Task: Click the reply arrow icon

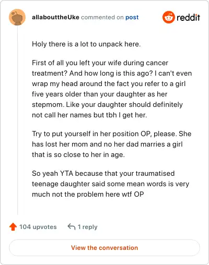Action: coord(72,227)
